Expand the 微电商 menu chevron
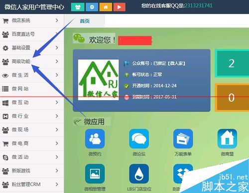Image resolution: width=249 pixels, height=193 pixels. (57, 143)
